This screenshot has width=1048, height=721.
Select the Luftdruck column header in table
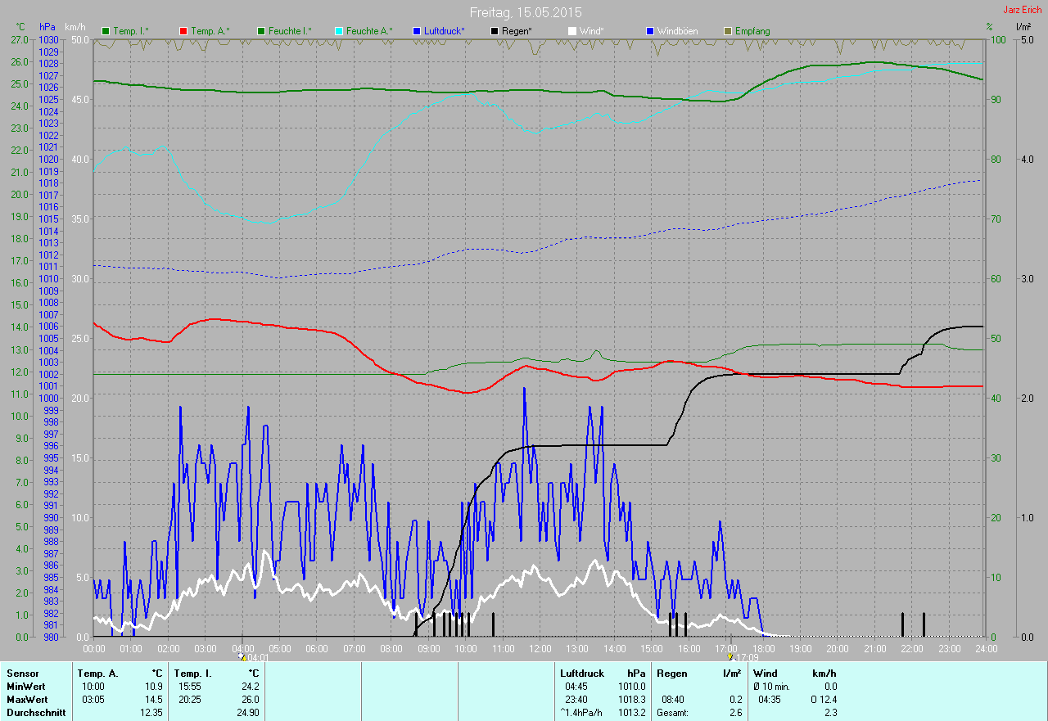click(x=582, y=674)
